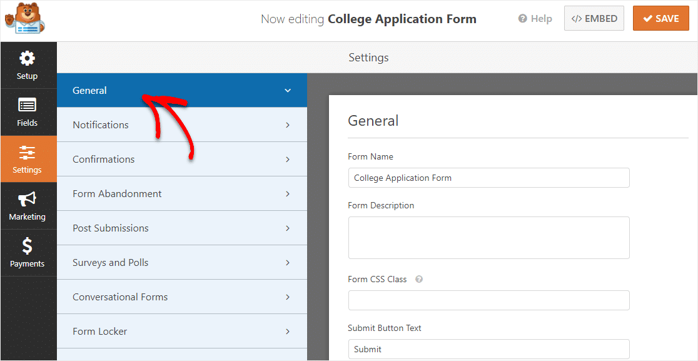
Task: Expand the Confirmations chevron
Action: [x=288, y=160]
